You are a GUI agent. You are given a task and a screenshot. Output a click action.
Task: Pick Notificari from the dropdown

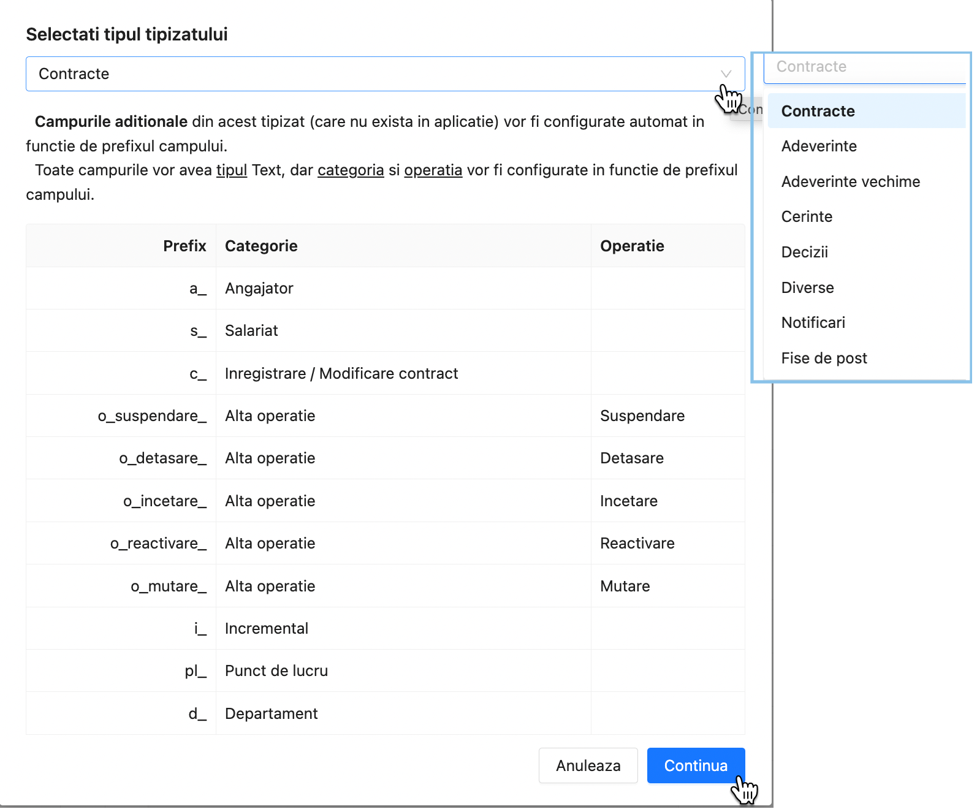pos(866,322)
